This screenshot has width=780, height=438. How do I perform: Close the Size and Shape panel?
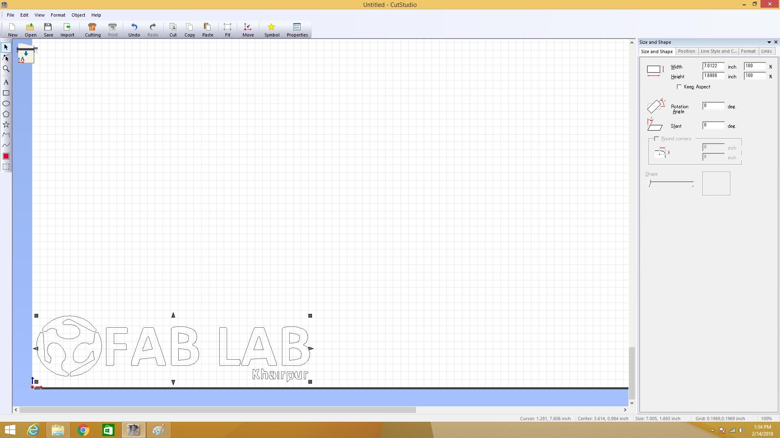(776, 42)
